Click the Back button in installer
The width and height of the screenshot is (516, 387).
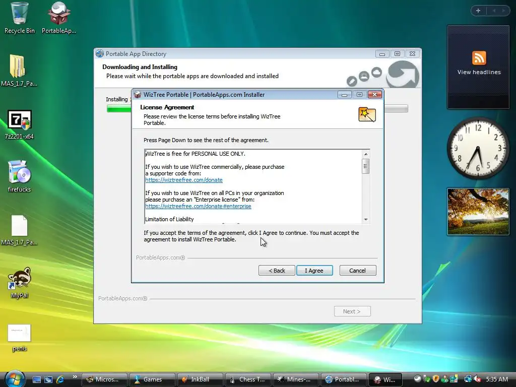tap(277, 271)
